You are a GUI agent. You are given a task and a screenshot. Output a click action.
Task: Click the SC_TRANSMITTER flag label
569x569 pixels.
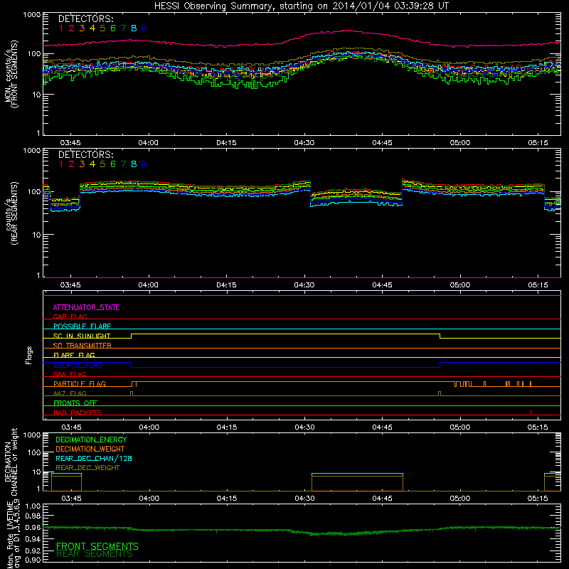[83, 346]
